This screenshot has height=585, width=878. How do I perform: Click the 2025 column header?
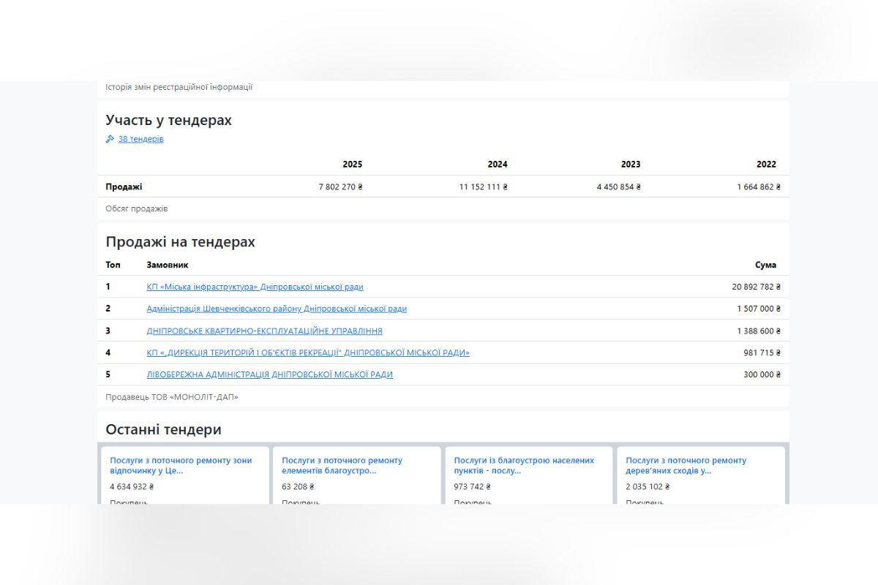pos(352,164)
